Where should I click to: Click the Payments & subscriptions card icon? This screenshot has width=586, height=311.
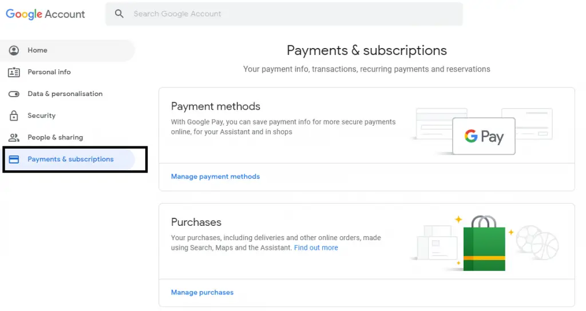point(14,160)
